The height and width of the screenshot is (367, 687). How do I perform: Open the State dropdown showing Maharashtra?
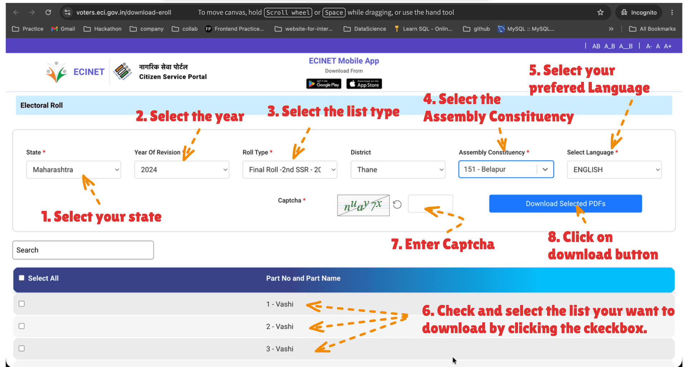[x=73, y=170]
